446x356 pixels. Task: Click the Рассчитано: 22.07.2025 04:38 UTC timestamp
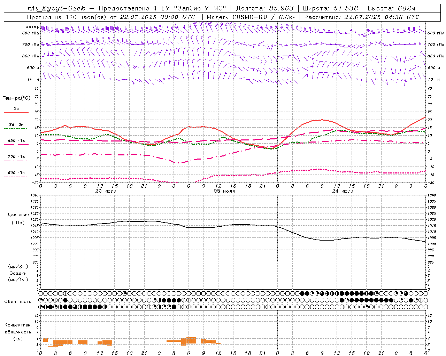pos(362,17)
